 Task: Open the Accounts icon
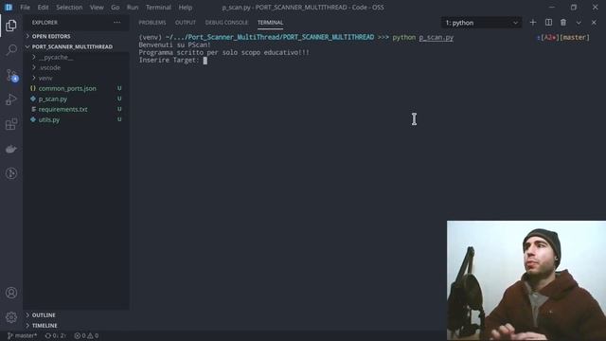tap(11, 293)
